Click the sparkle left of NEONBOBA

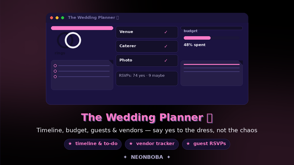coord(125,157)
